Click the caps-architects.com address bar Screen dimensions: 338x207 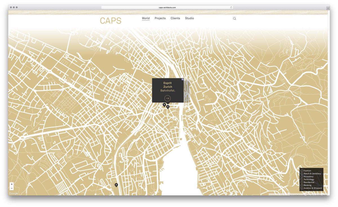(167, 8)
